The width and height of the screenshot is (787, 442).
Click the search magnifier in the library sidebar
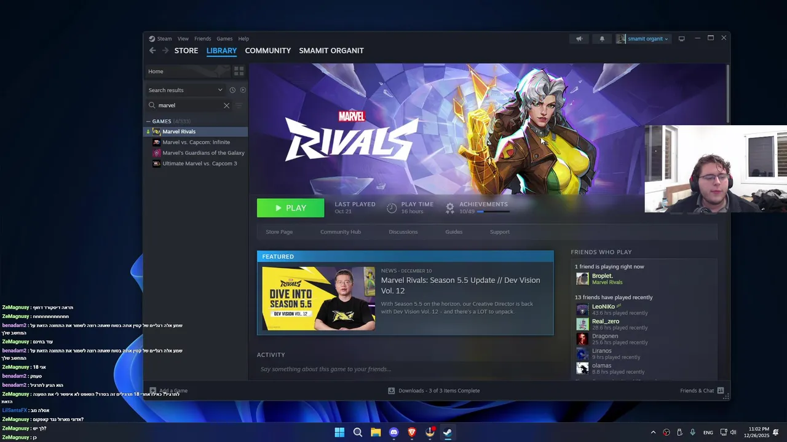point(152,106)
